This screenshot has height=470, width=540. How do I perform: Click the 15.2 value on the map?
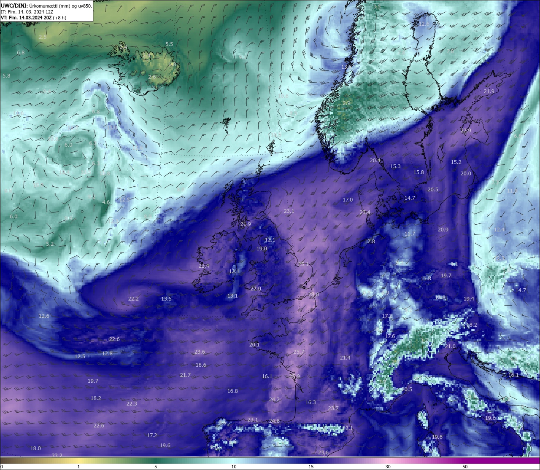[456, 162]
